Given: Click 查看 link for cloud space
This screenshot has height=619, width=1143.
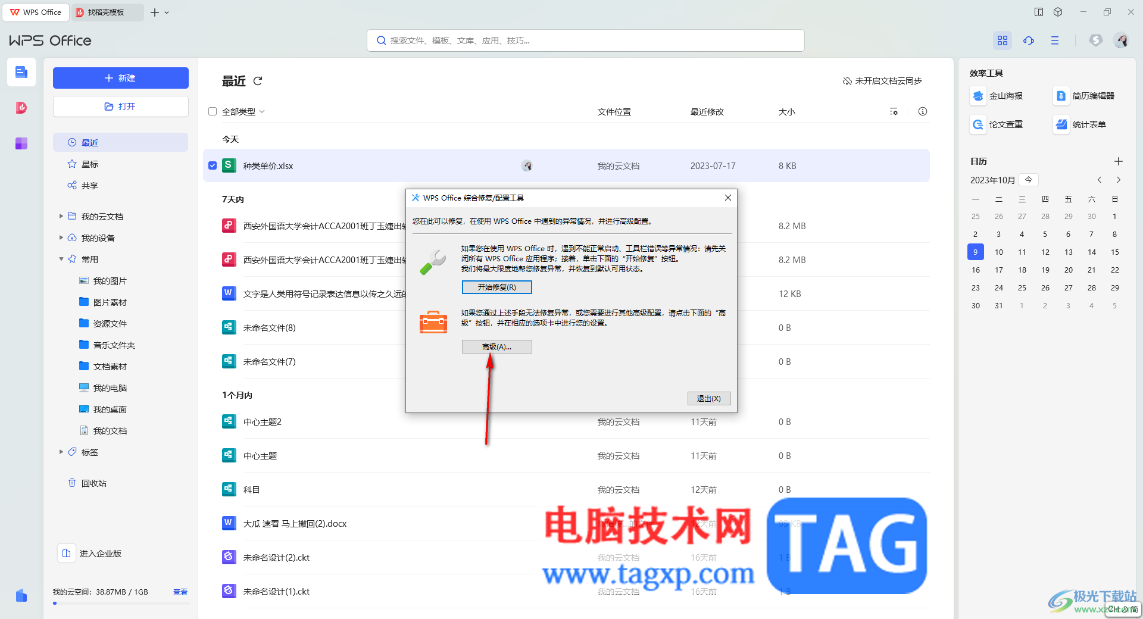Looking at the screenshot, I should point(180,592).
